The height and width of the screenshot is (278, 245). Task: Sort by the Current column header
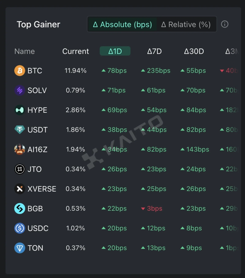(x=76, y=51)
